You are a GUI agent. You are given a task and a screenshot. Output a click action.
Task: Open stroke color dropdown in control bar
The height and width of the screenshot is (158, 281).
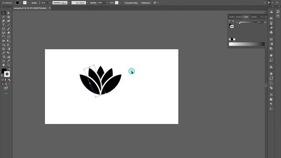28,3
